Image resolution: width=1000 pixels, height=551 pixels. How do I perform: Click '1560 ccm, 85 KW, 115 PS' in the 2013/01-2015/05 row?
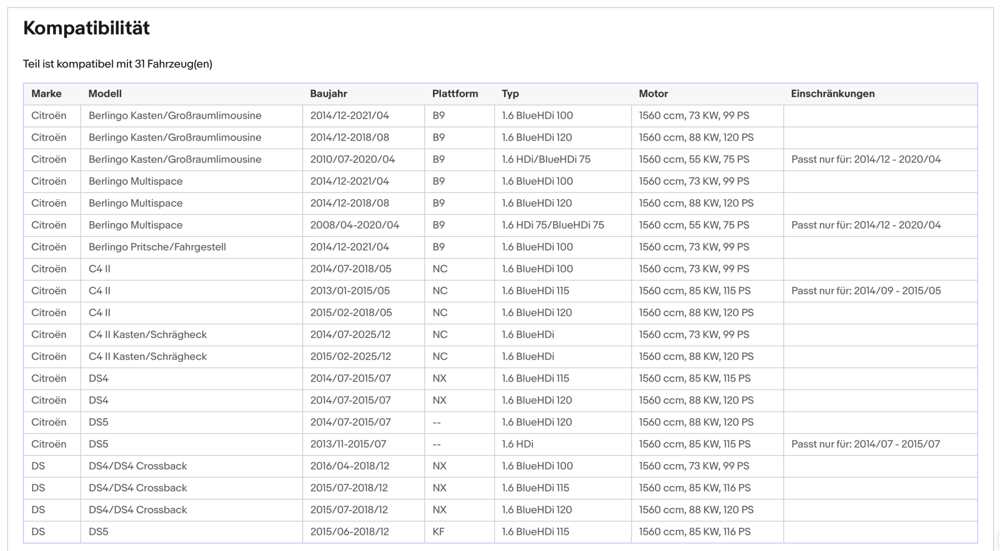tap(695, 291)
